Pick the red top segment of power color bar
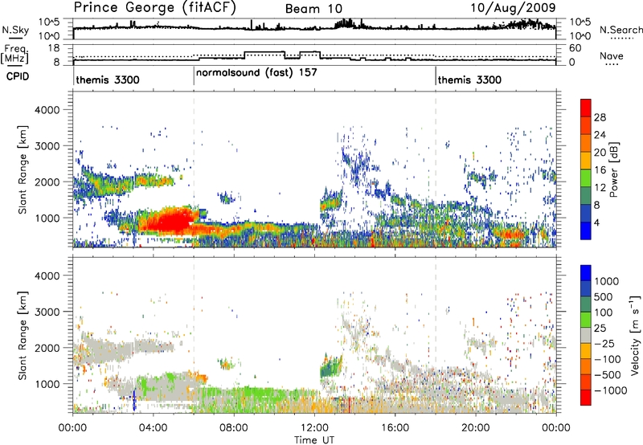 click(586, 108)
